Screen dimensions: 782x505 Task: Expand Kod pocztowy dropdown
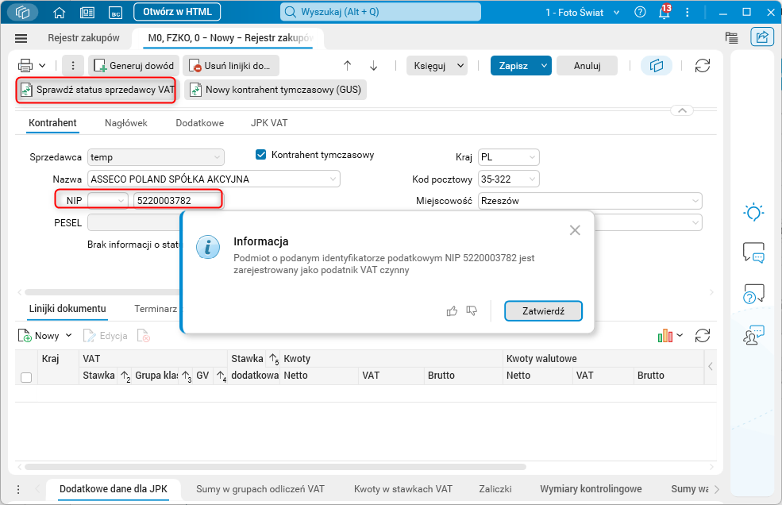tap(532, 179)
